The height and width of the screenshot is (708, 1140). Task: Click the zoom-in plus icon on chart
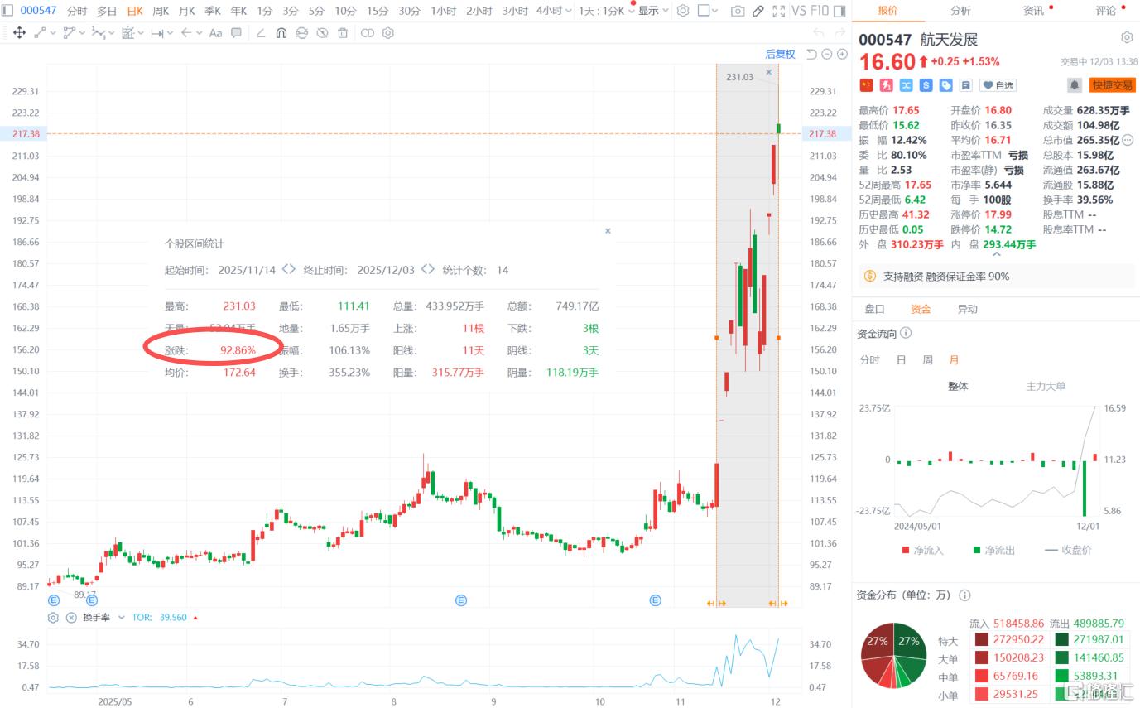point(842,54)
